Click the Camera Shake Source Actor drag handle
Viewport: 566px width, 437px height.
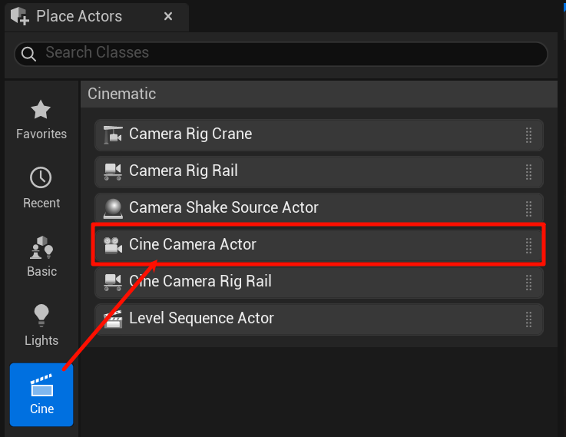528,208
